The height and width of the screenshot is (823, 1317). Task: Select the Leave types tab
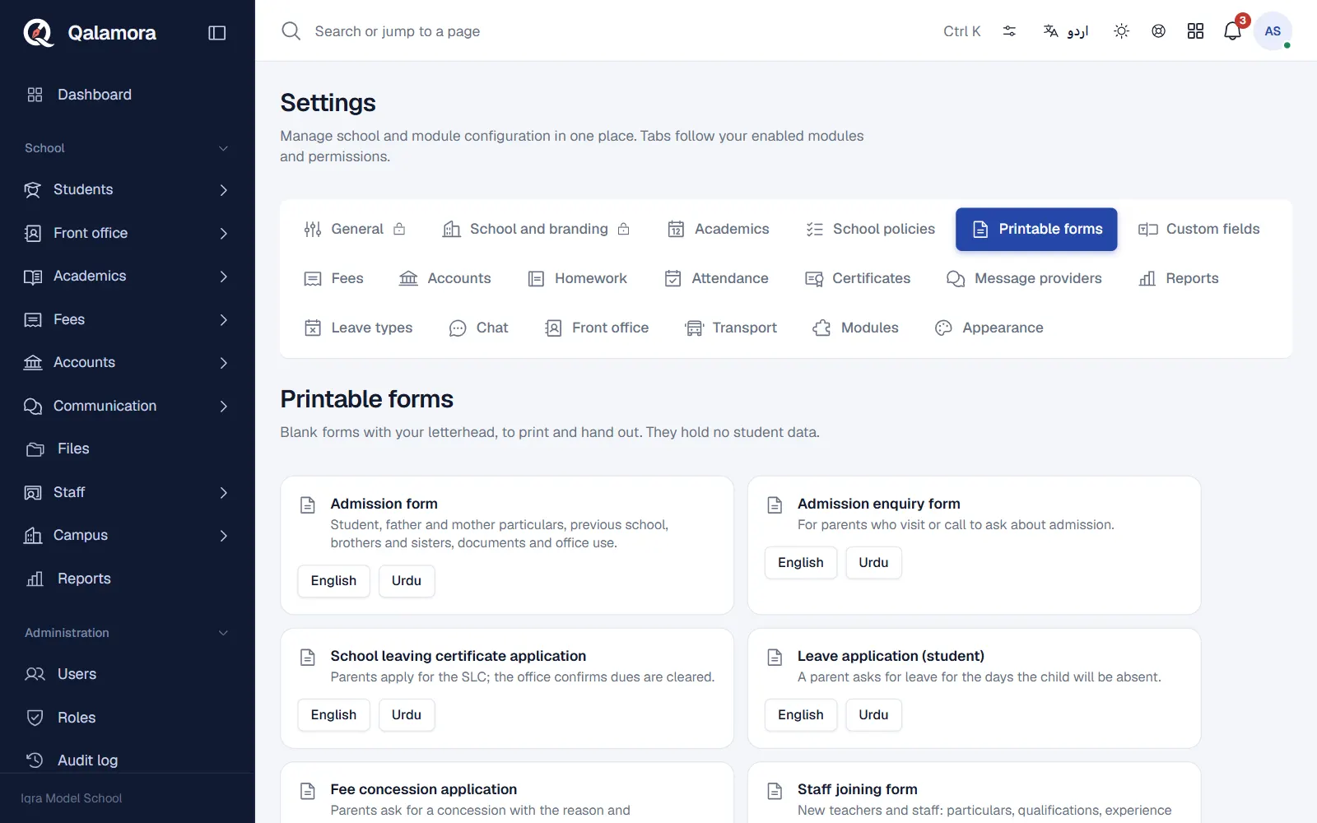(x=359, y=328)
